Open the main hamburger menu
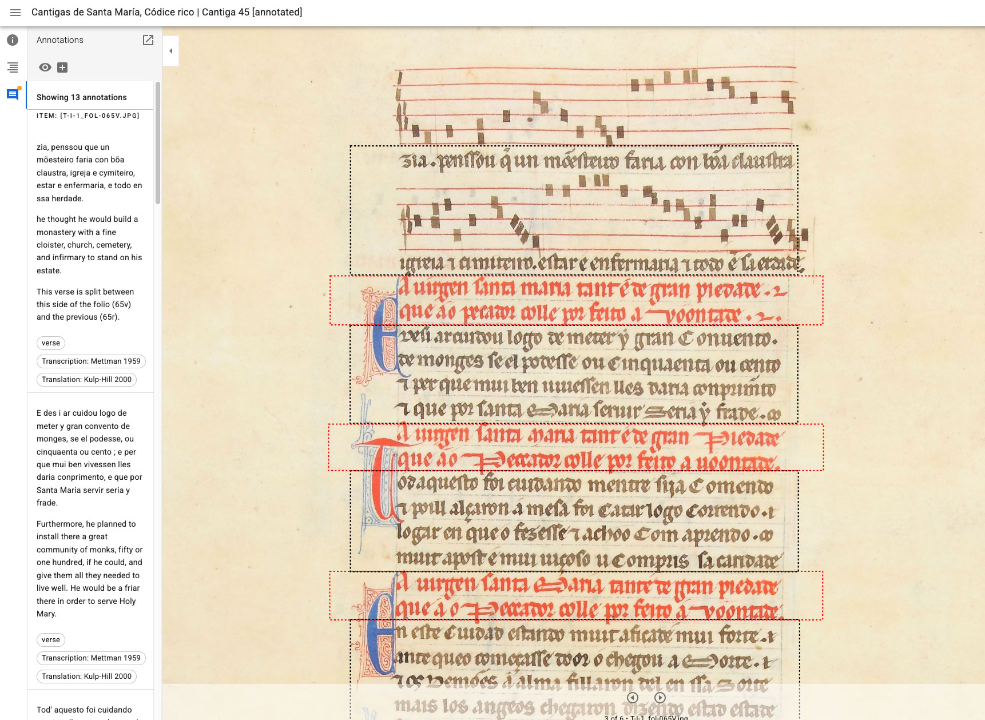Image resolution: width=985 pixels, height=720 pixels. pyautogui.click(x=15, y=13)
